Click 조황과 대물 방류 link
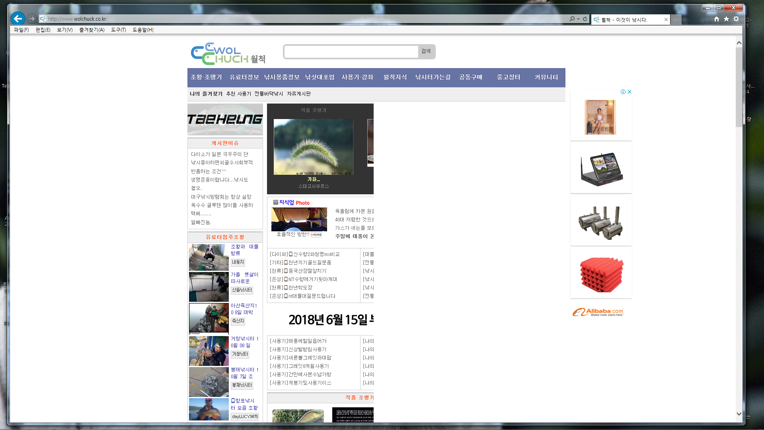Screen dimensions: 764x430 pyautogui.click(x=245, y=250)
